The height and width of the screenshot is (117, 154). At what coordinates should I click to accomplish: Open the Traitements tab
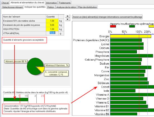click(65, 3)
